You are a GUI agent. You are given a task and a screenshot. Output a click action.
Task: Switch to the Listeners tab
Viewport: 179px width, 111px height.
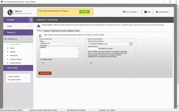(x=47, y=31)
